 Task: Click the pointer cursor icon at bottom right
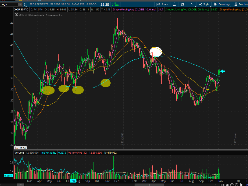[x=242, y=185]
